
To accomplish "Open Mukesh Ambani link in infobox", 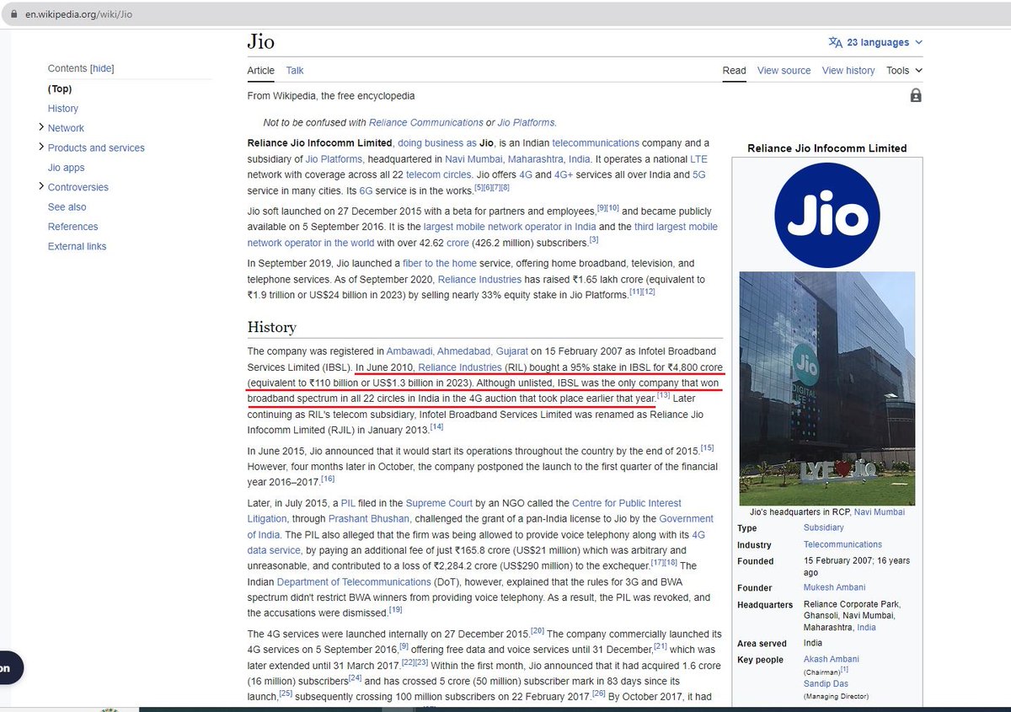I will (x=834, y=588).
